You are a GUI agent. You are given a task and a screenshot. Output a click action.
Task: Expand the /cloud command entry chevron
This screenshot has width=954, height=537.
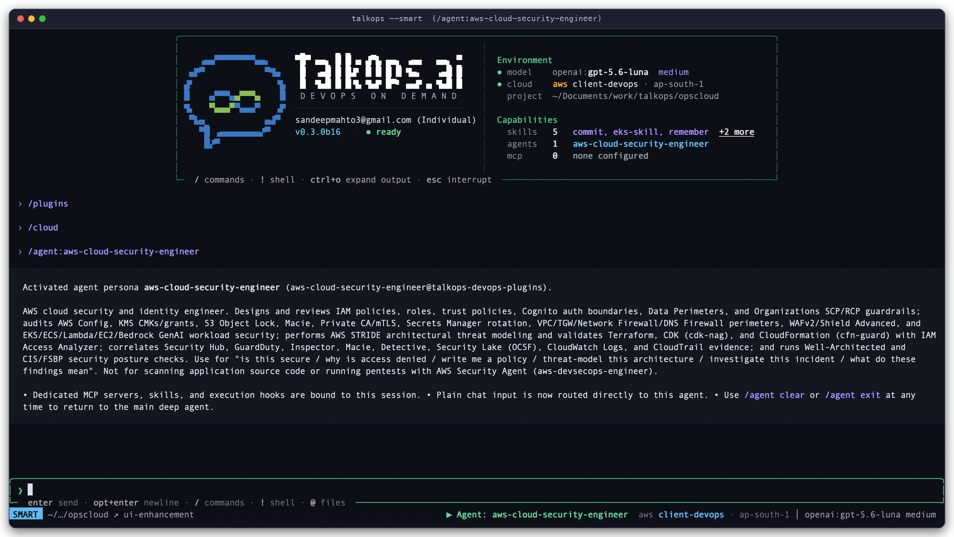pos(20,228)
